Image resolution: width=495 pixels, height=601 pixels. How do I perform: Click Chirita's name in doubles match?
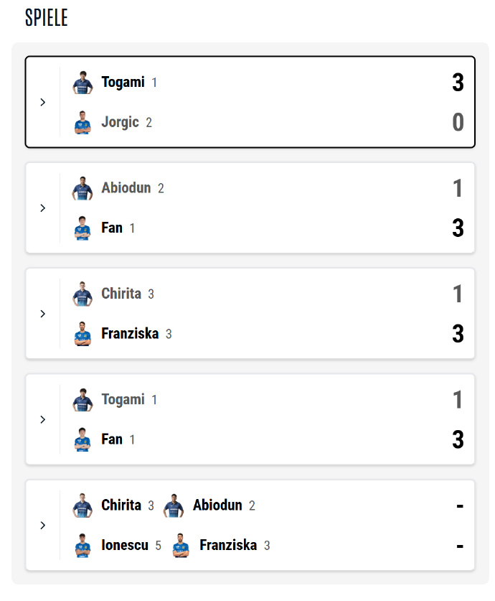click(121, 505)
